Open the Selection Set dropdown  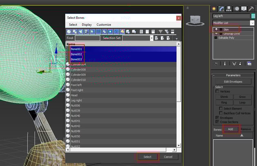point(152,38)
